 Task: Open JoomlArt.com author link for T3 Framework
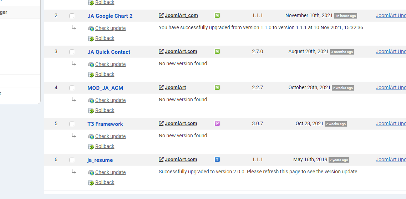click(x=181, y=123)
